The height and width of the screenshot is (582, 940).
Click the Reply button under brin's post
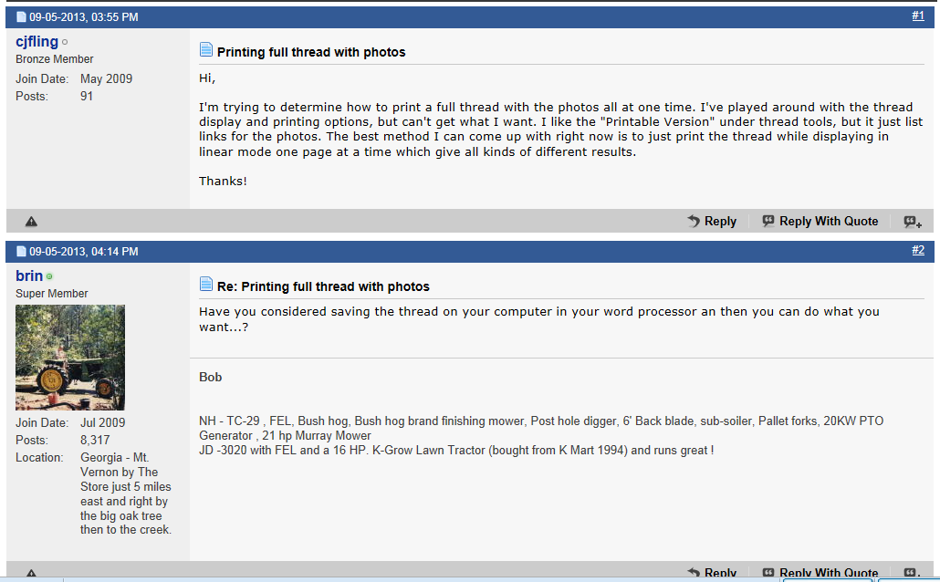pos(712,574)
